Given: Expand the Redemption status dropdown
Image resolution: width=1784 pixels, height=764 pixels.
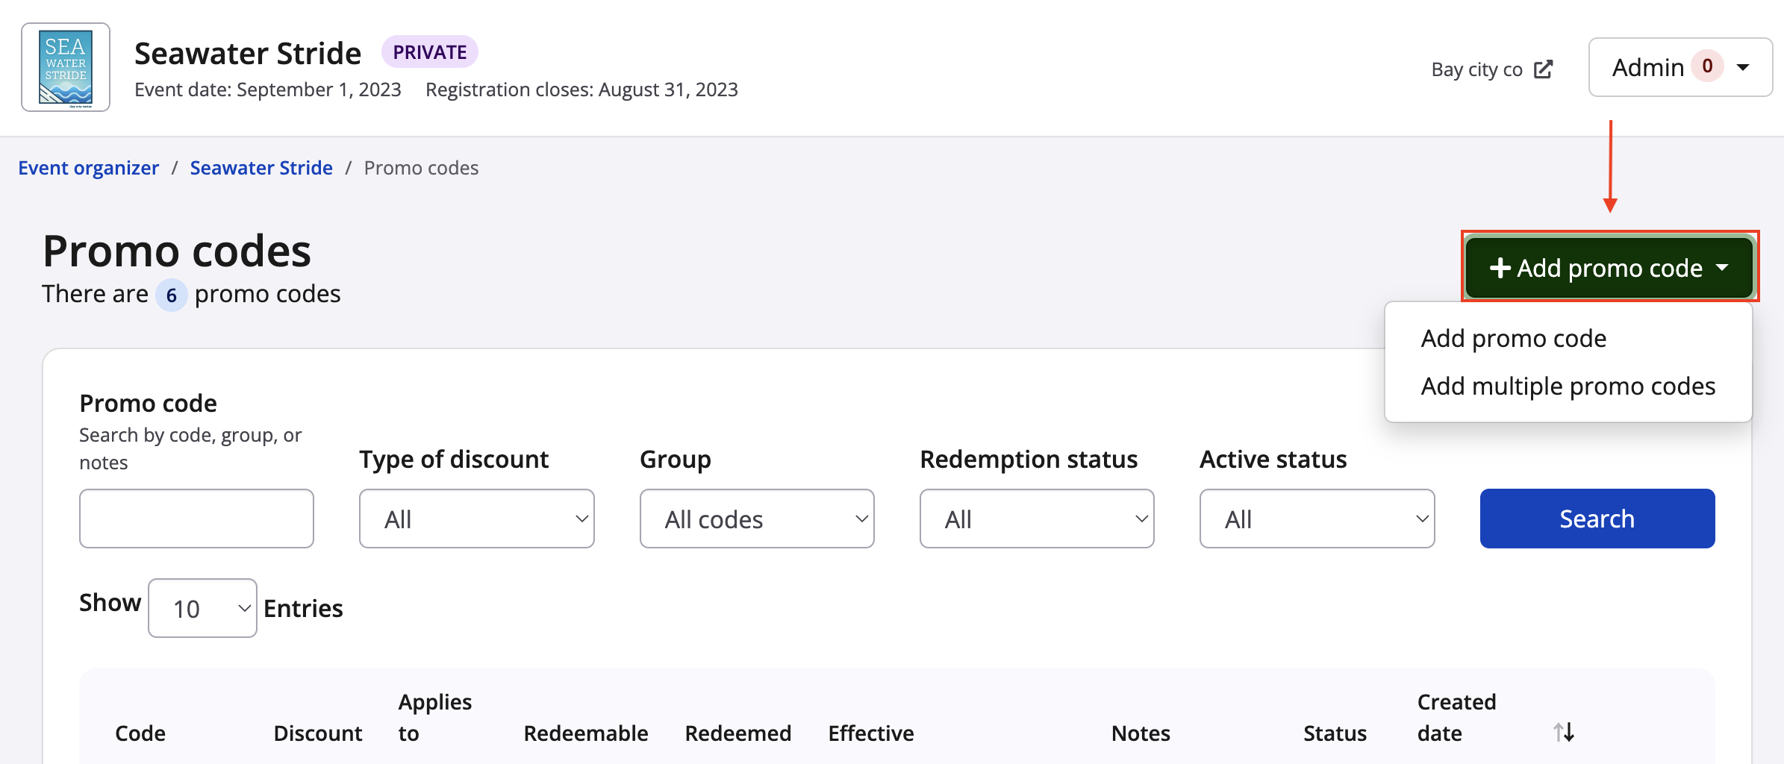Looking at the screenshot, I should click(x=1036, y=519).
